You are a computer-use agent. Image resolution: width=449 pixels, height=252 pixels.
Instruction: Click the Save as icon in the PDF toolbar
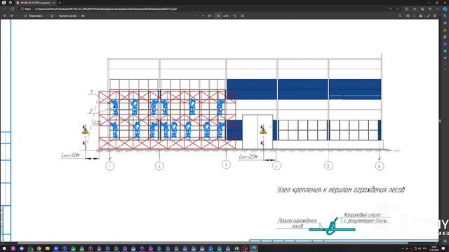420,15
